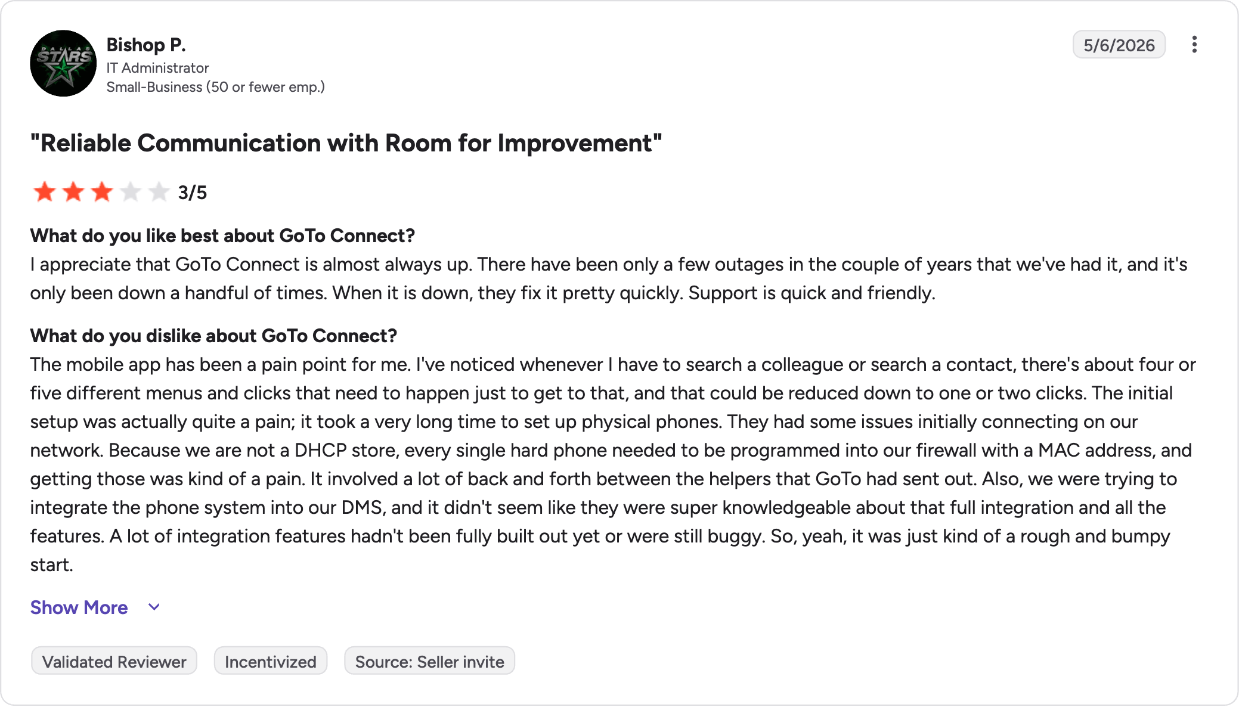Image resolution: width=1239 pixels, height=707 pixels.
Task: Expand review using chevron beside Show More
Action: click(x=154, y=607)
